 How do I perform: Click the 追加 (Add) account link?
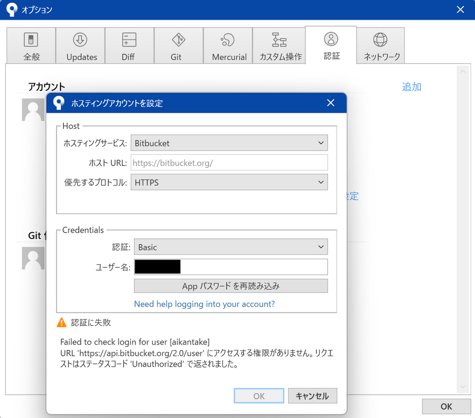pyautogui.click(x=411, y=87)
